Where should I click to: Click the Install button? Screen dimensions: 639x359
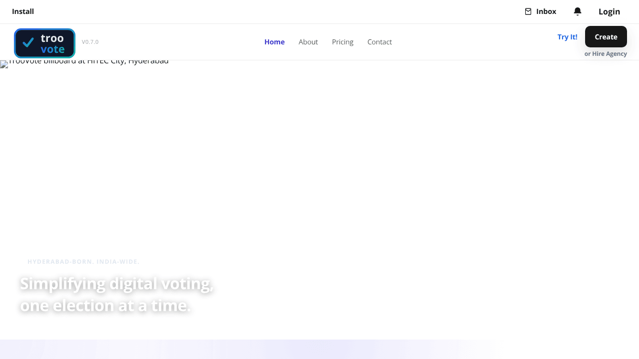click(x=23, y=11)
